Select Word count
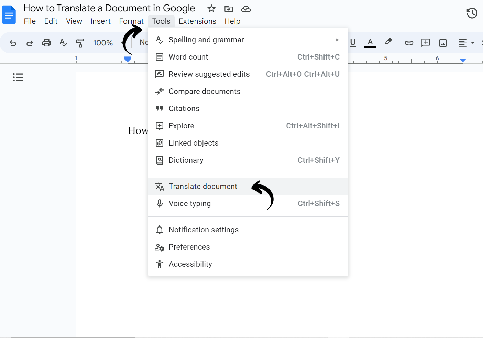This screenshot has height=338, width=483. 248,57
